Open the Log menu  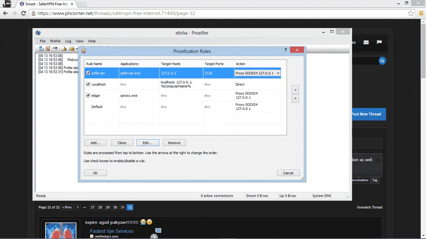click(x=68, y=41)
